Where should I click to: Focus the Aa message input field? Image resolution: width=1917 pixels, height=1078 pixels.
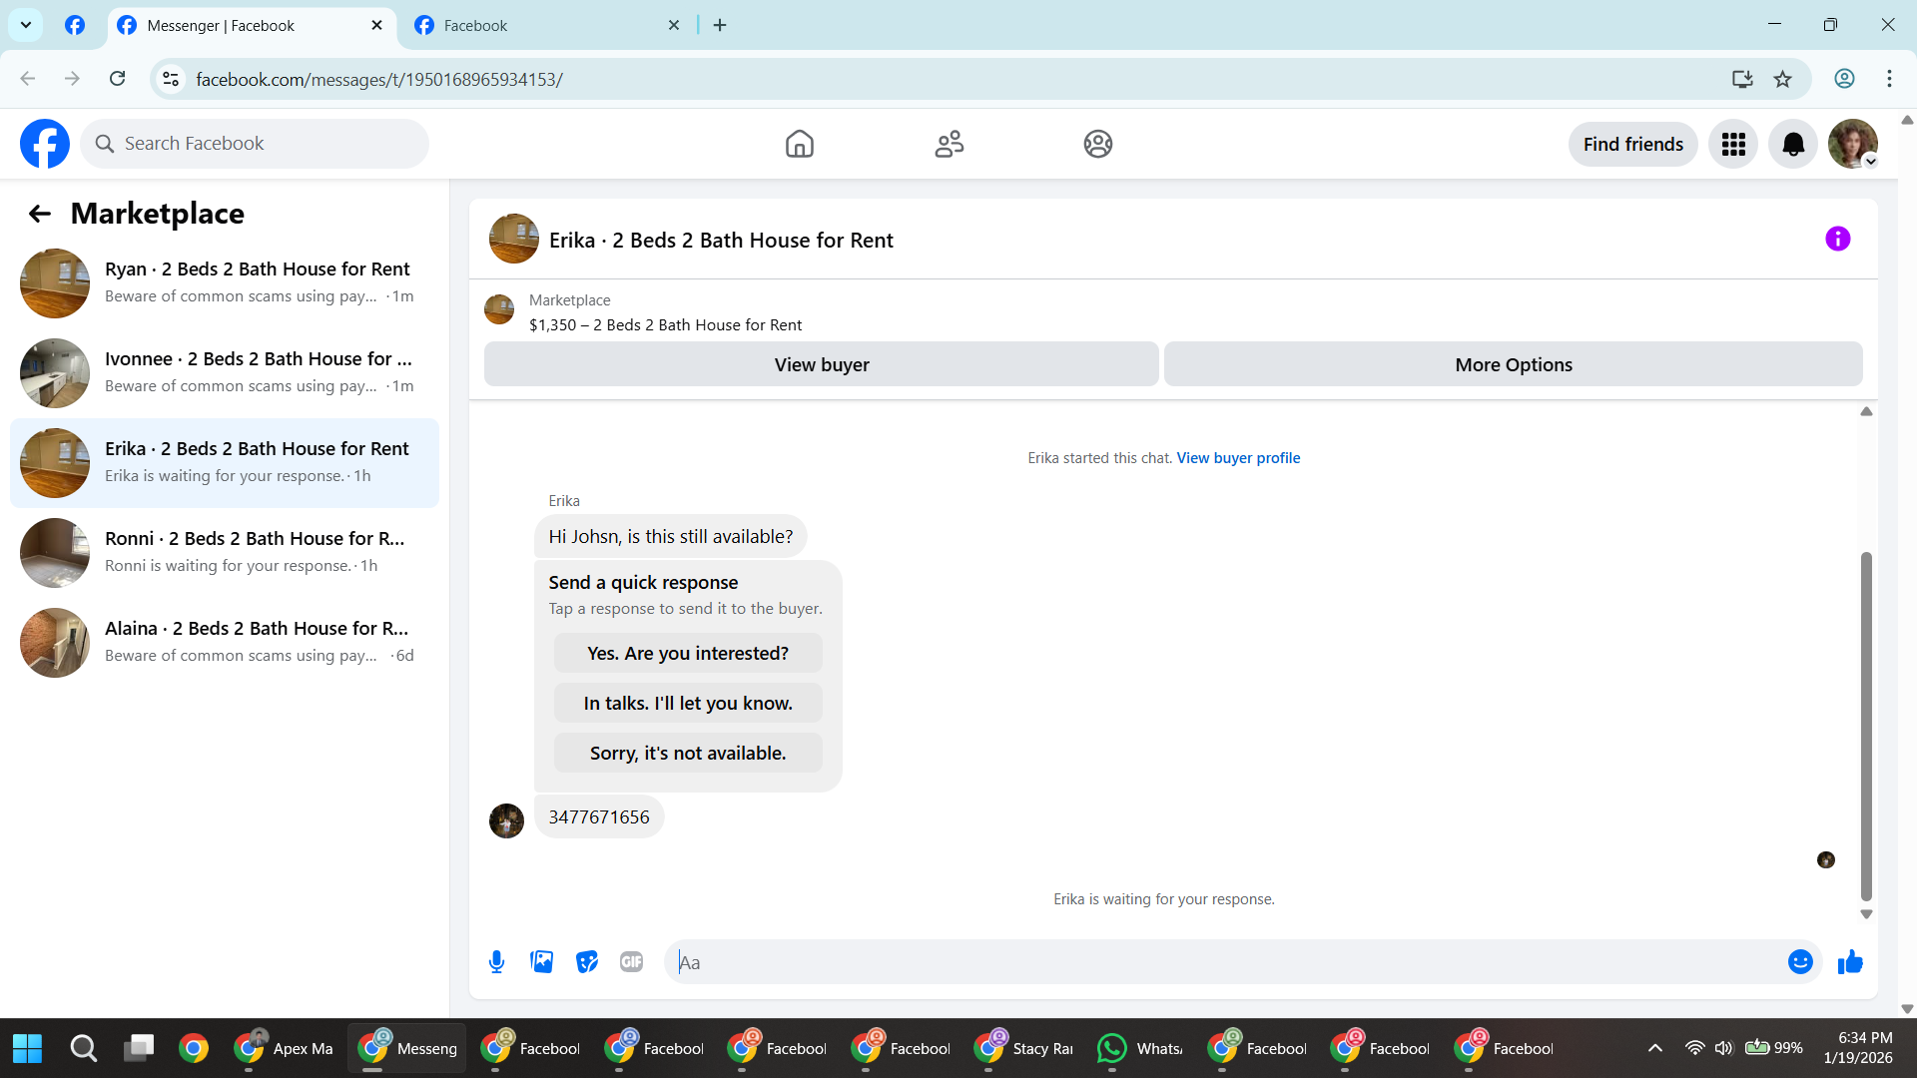(x=1223, y=962)
